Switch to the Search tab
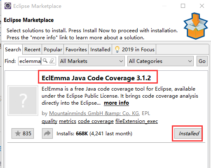211x168 pixels. [13, 49]
